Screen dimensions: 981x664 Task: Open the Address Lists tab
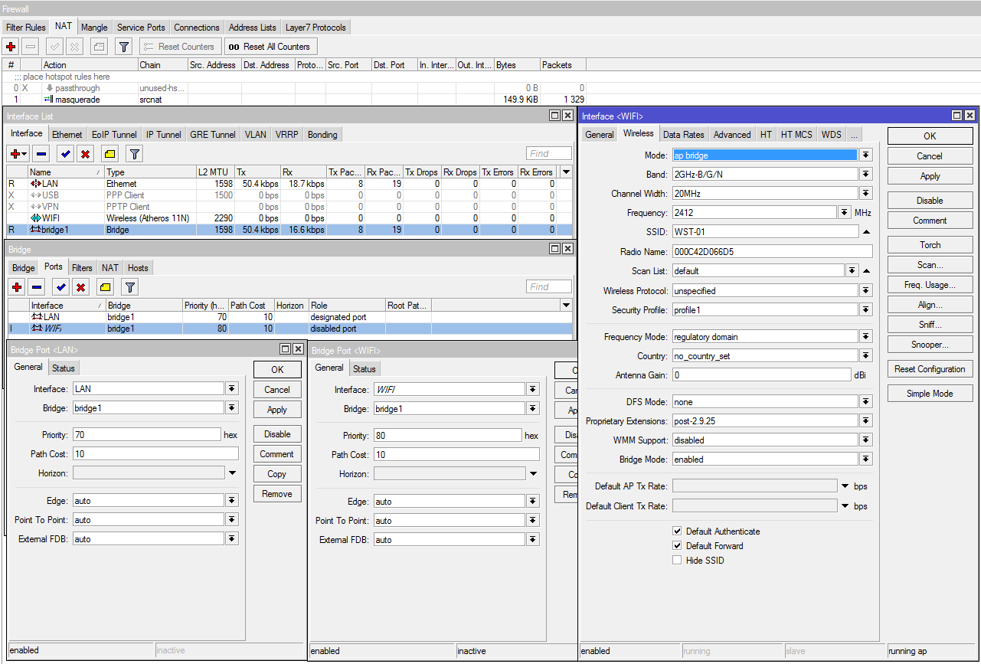(x=253, y=27)
